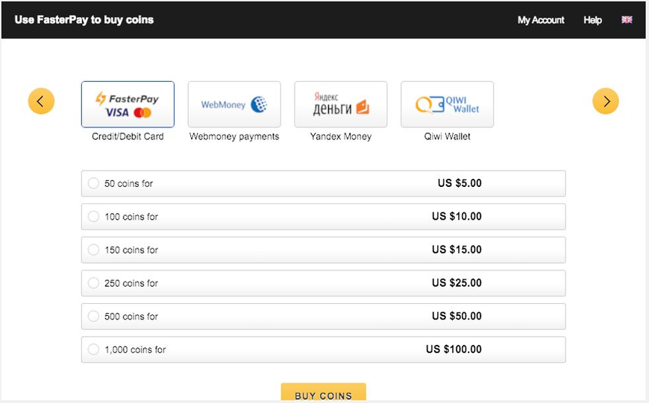Screen dimensions: 649x403
Task: Open My Account in the header
Action: click(541, 20)
